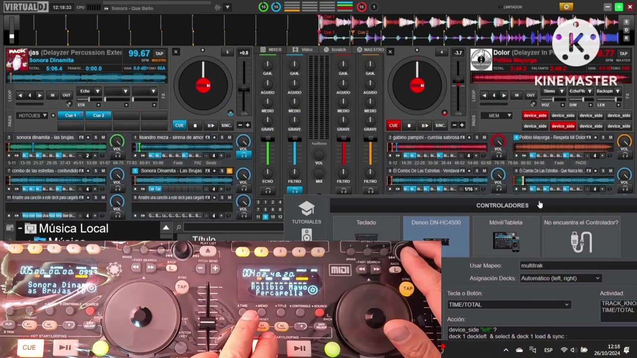
Task: Adjust red mixer channel fader
Action: [x=343, y=139]
